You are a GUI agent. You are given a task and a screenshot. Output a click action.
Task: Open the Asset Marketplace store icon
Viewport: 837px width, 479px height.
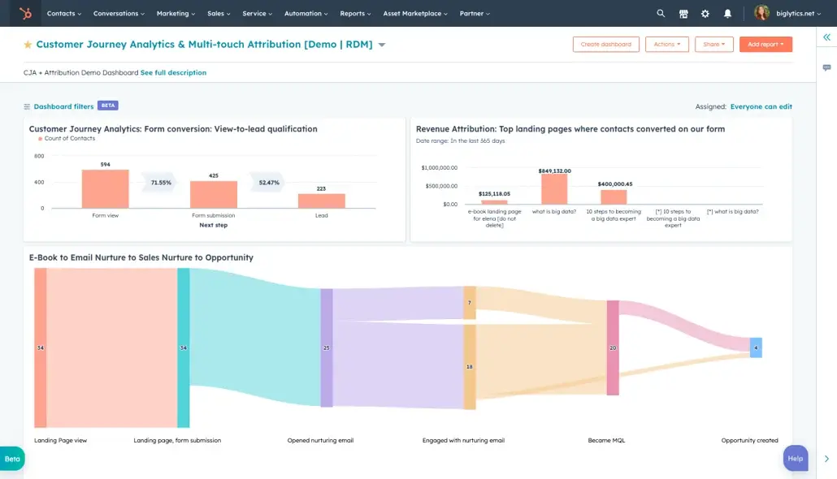pyautogui.click(x=683, y=13)
